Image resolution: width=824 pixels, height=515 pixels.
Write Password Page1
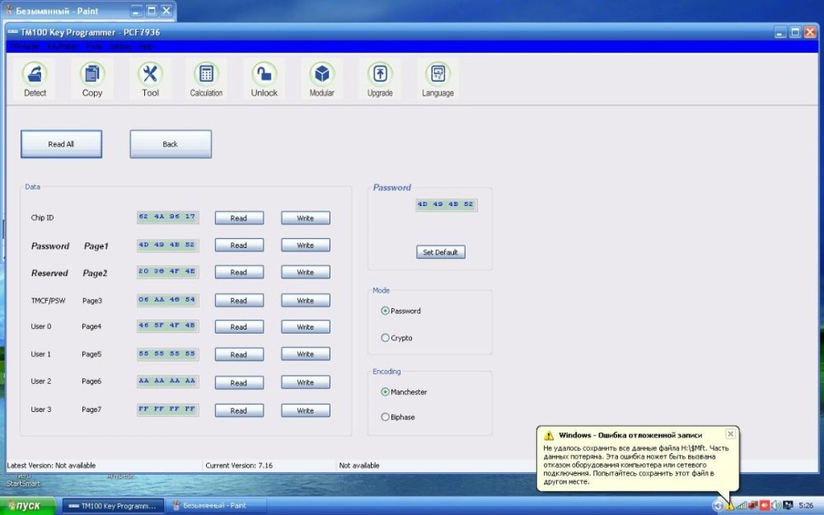[306, 246]
